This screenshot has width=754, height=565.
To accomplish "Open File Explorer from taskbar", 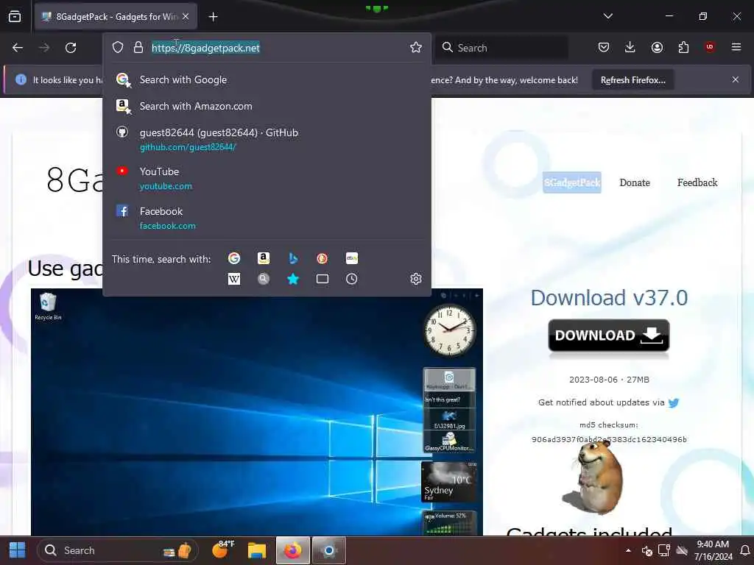I will (x=257, y=550).
